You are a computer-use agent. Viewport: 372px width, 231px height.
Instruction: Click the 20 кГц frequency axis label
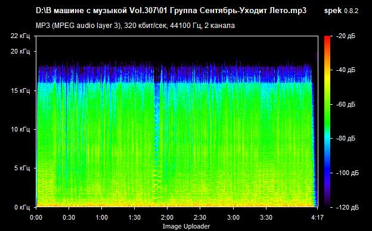[x=20, y=51]
